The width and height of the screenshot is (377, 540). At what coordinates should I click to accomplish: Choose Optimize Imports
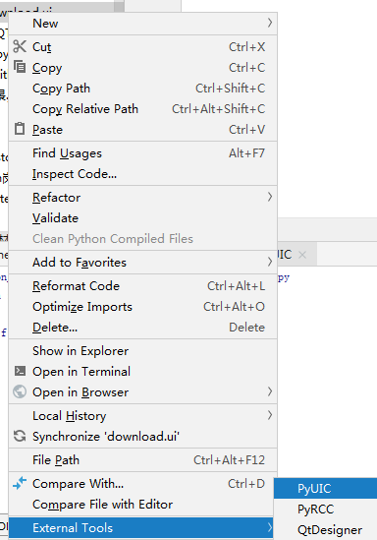(x=142, y=307)
